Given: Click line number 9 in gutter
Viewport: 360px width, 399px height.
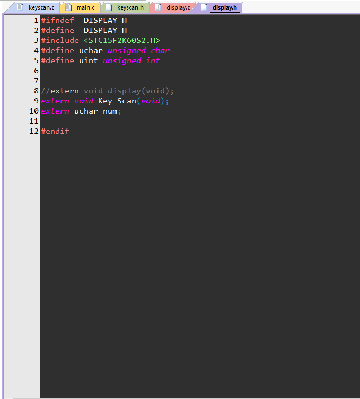Looking at the screenshot, I should 36,101.
